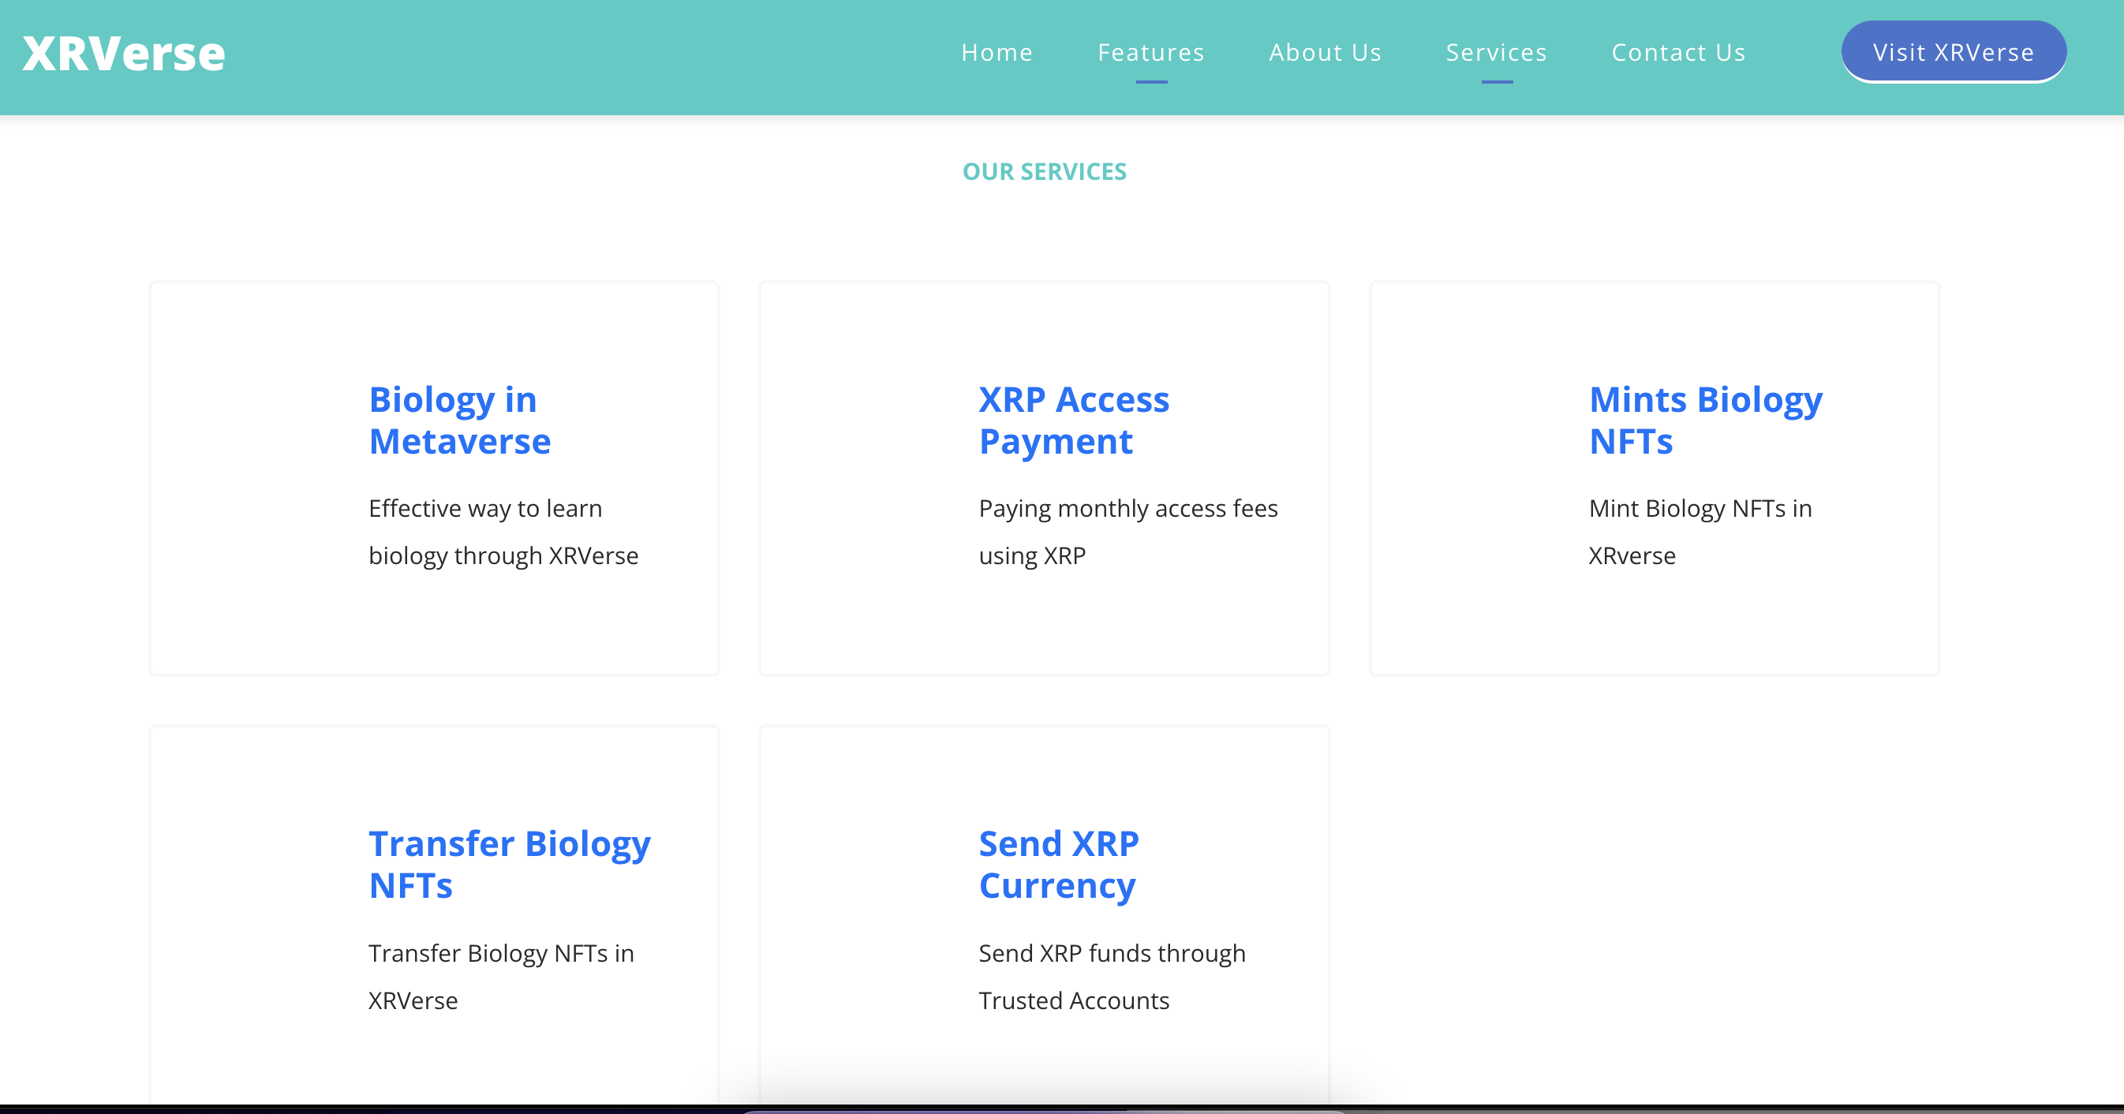Open Transfer Biology NFTs heading
Image resolution: width=2124 pixels, height=1114 pixels.
tap(509, 864)
